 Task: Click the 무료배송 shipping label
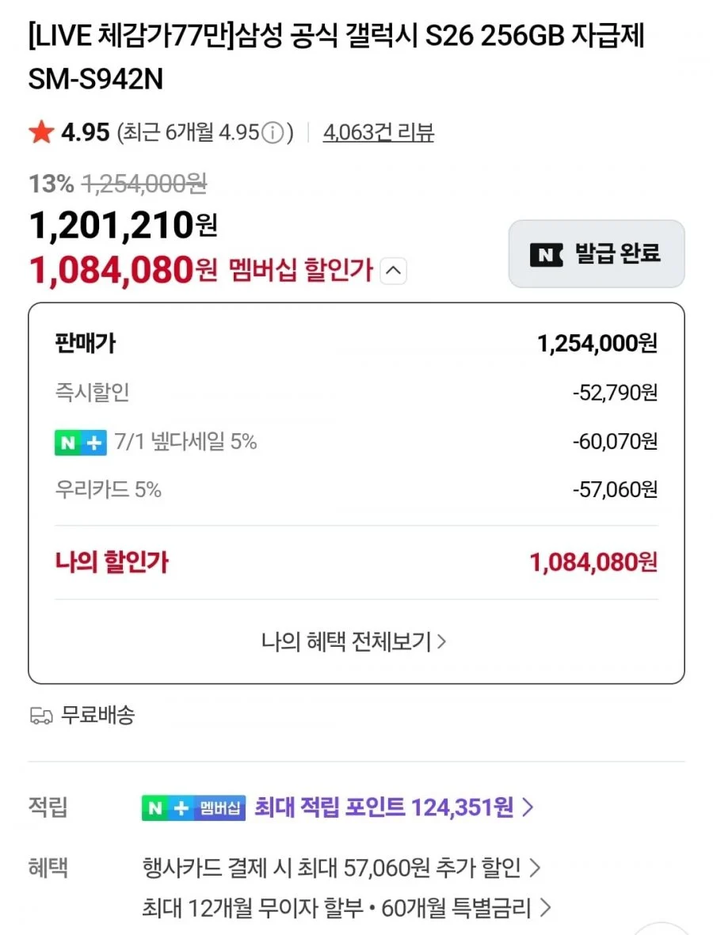(x=98, y=714)
